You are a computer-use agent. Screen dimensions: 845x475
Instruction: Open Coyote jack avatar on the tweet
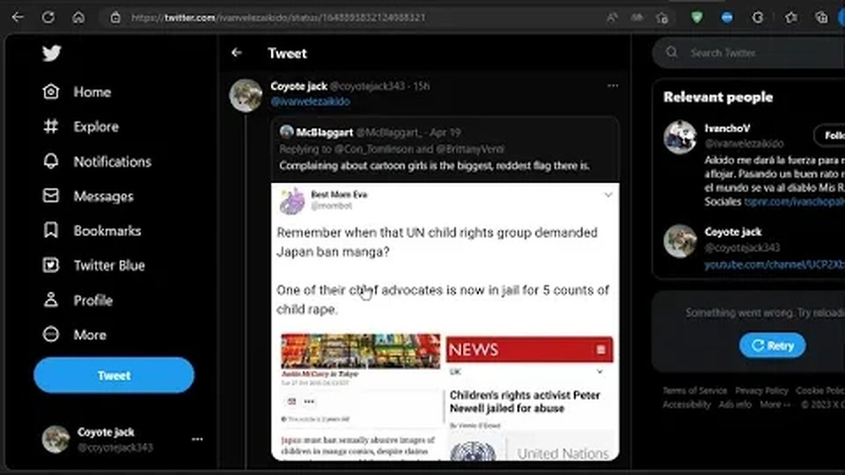(x=246, y=96)
